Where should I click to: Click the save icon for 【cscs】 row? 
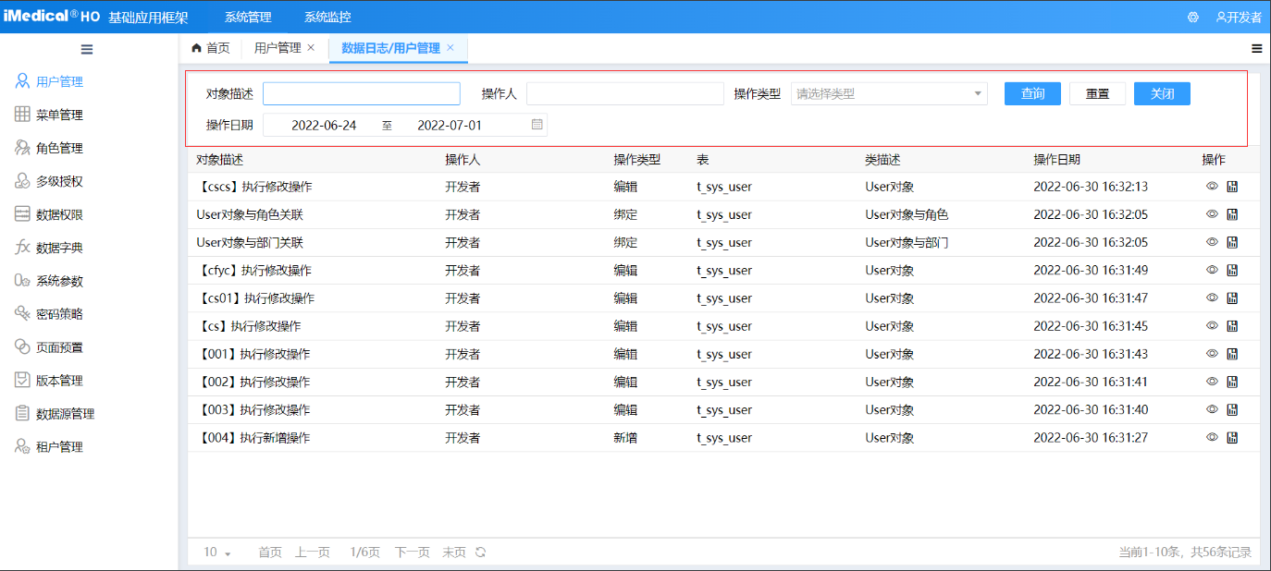click(x=1232, y=187)
